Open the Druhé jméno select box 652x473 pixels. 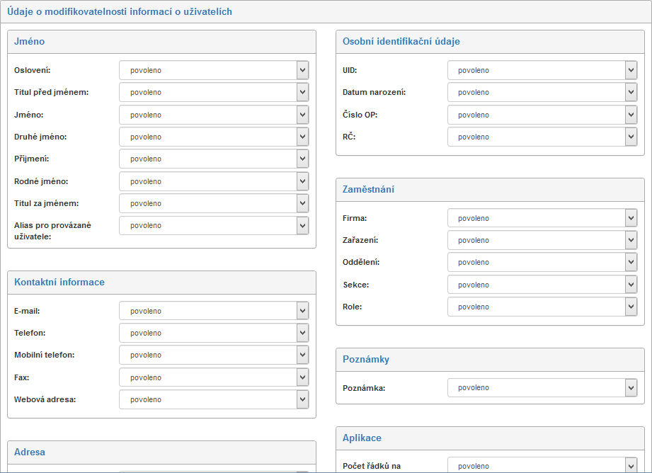tap(214, 137)
